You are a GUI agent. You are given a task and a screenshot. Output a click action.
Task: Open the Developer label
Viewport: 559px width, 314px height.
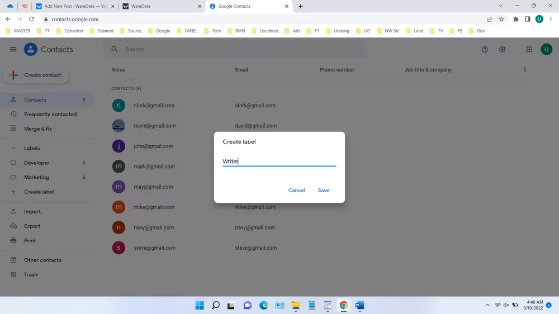pos(37,163)
